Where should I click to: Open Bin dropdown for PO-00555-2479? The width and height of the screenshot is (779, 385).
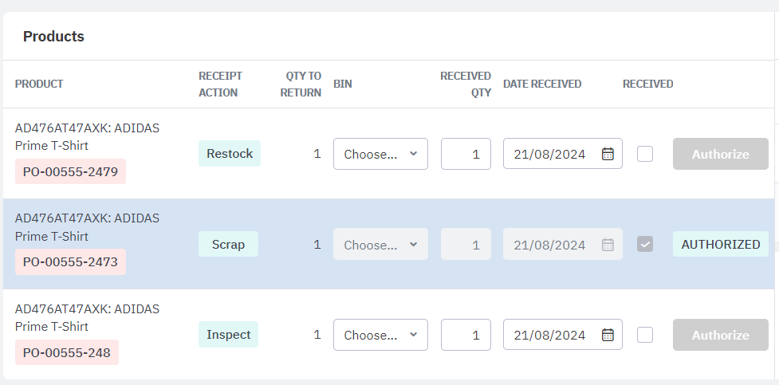tap(380, 154)
